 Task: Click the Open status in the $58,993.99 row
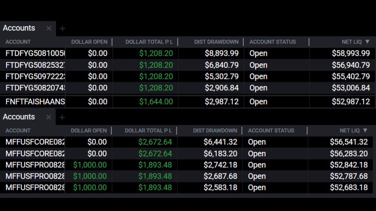(x=258, y=53)
